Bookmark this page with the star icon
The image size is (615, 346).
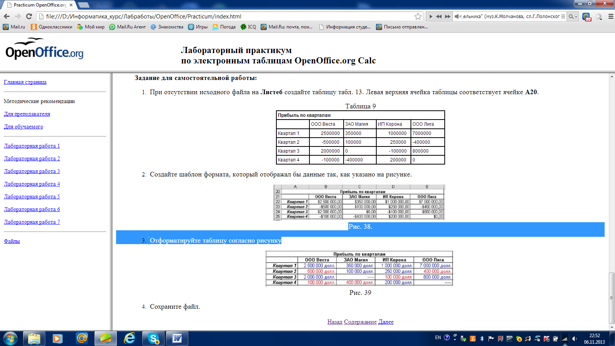(x=418, y=16)
